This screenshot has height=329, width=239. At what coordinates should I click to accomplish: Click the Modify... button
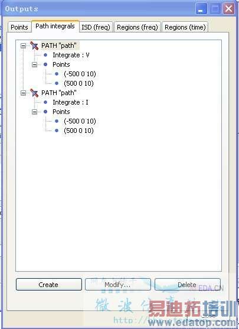pos(117,285)
